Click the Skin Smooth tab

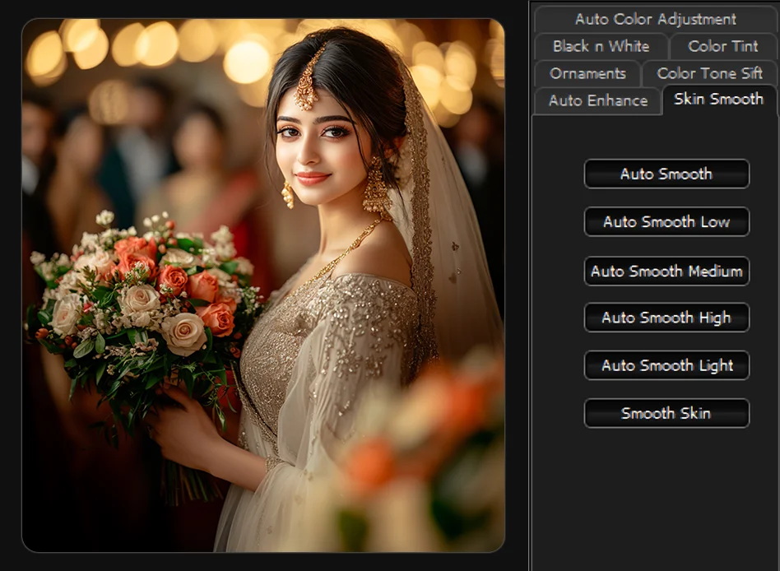coord(718,100)
